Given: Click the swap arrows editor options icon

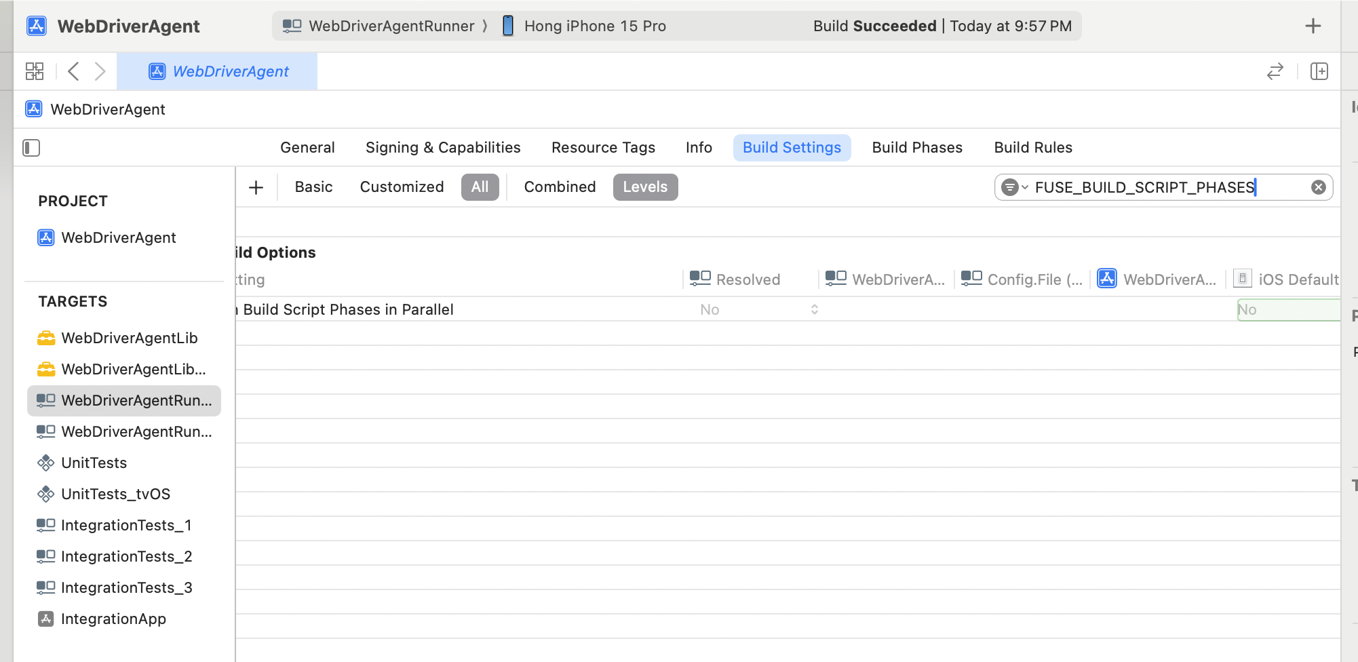Looking at the screenshot, I should [1275, 71].
